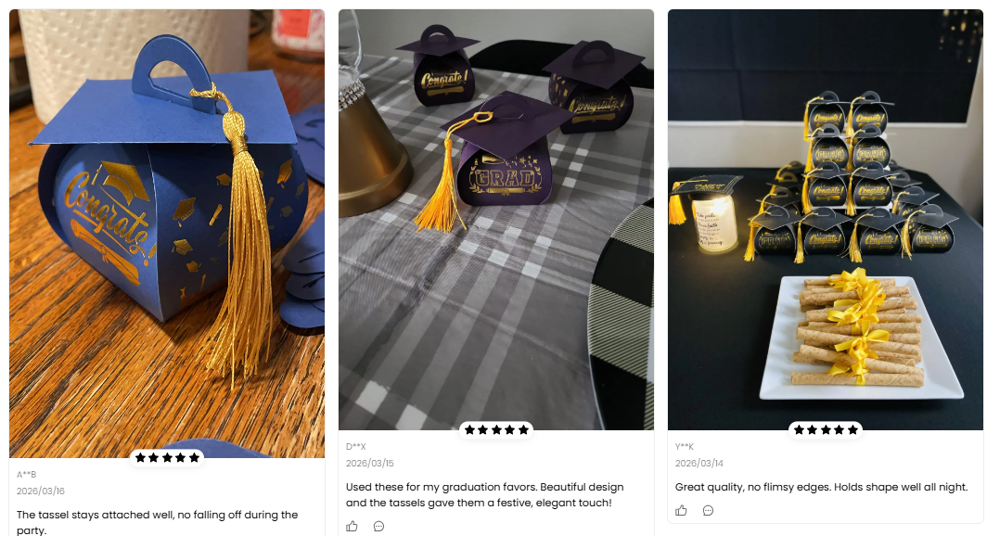
Task: Click the 'tassel stays attached well' review text
Action: tap(158, 522)
